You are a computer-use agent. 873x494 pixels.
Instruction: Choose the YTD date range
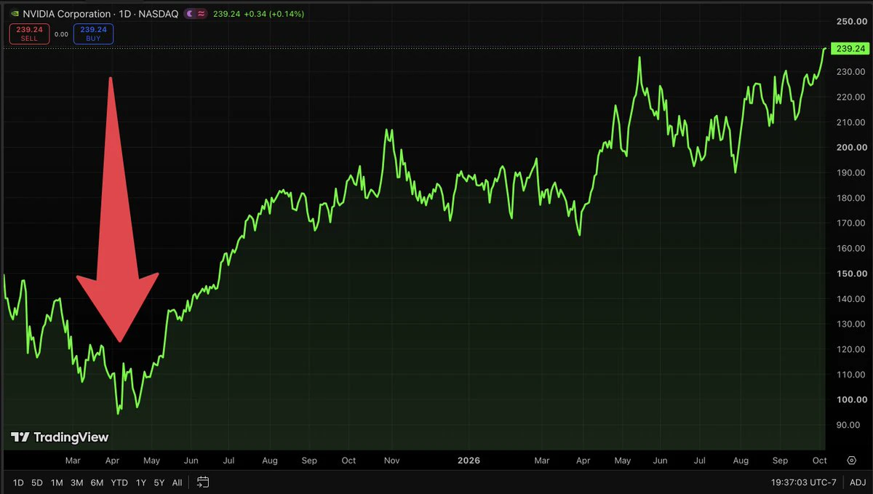tap(119, 482)
